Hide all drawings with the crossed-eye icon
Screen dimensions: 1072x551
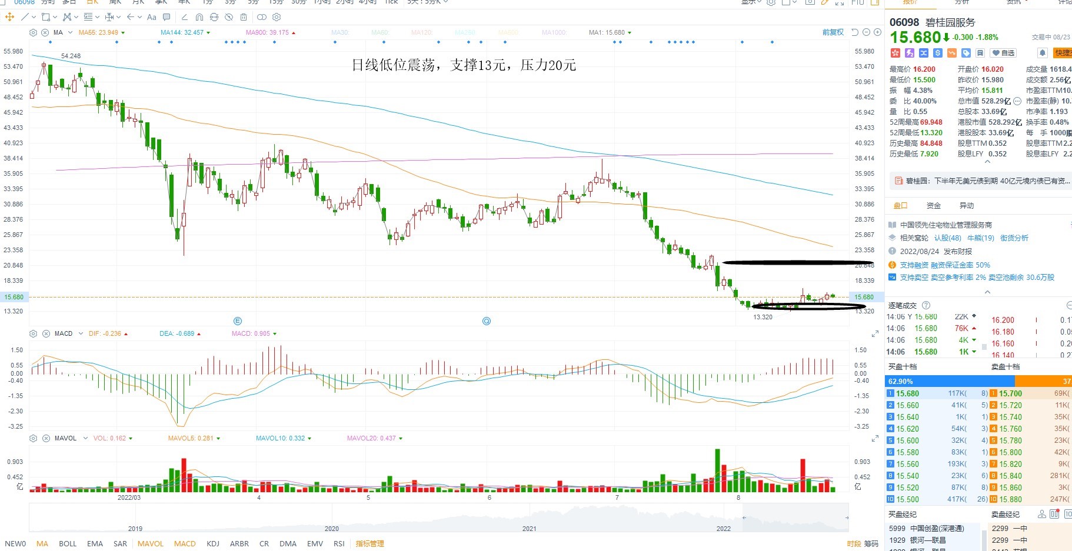(229, 17)
